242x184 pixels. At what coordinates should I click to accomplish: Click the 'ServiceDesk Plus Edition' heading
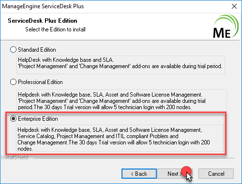(43, 21)
